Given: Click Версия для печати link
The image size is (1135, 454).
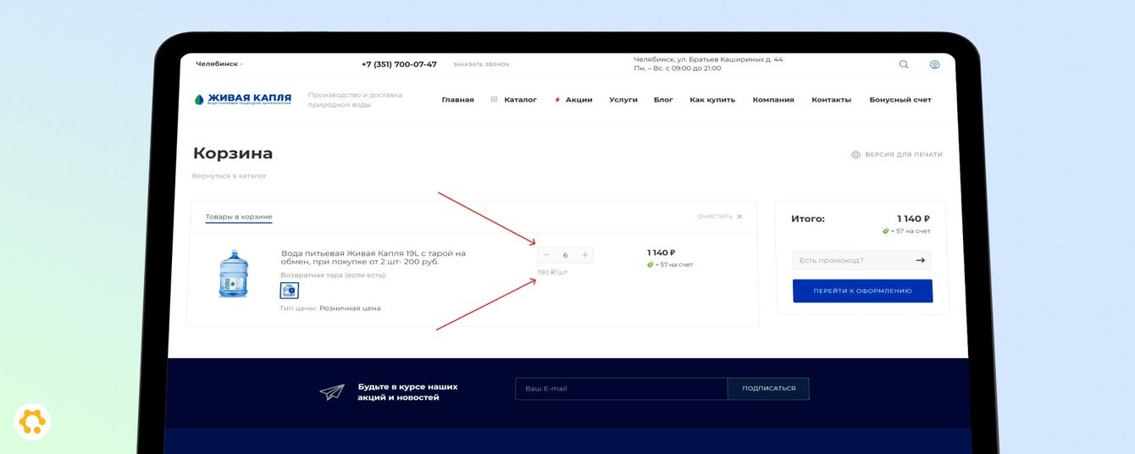Looking at the screenshot, I should click(x=904, y=155).
